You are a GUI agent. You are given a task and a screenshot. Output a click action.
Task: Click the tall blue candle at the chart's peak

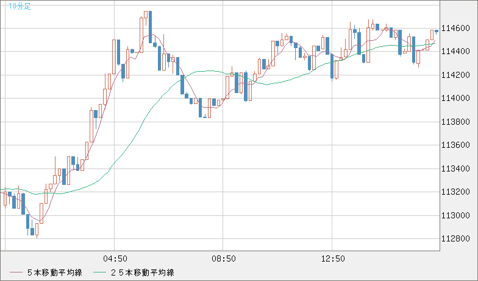[x=149, y=26]
